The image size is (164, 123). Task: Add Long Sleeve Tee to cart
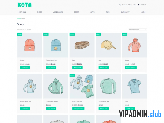point(104,109)
